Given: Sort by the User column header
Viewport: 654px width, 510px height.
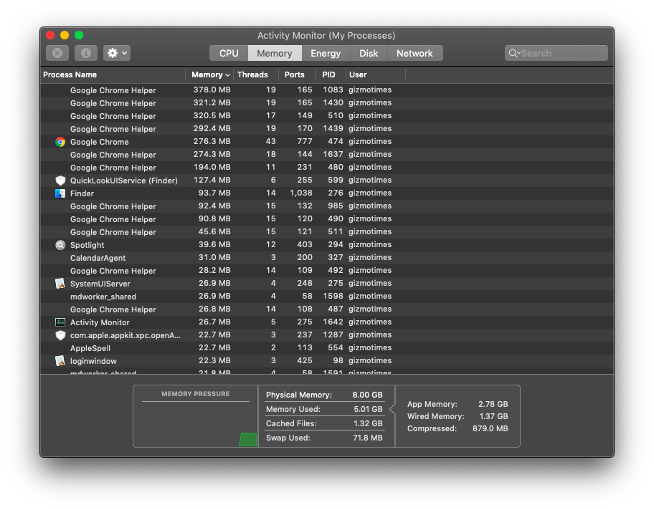Looking at the screenshot, I should point(358,74).
